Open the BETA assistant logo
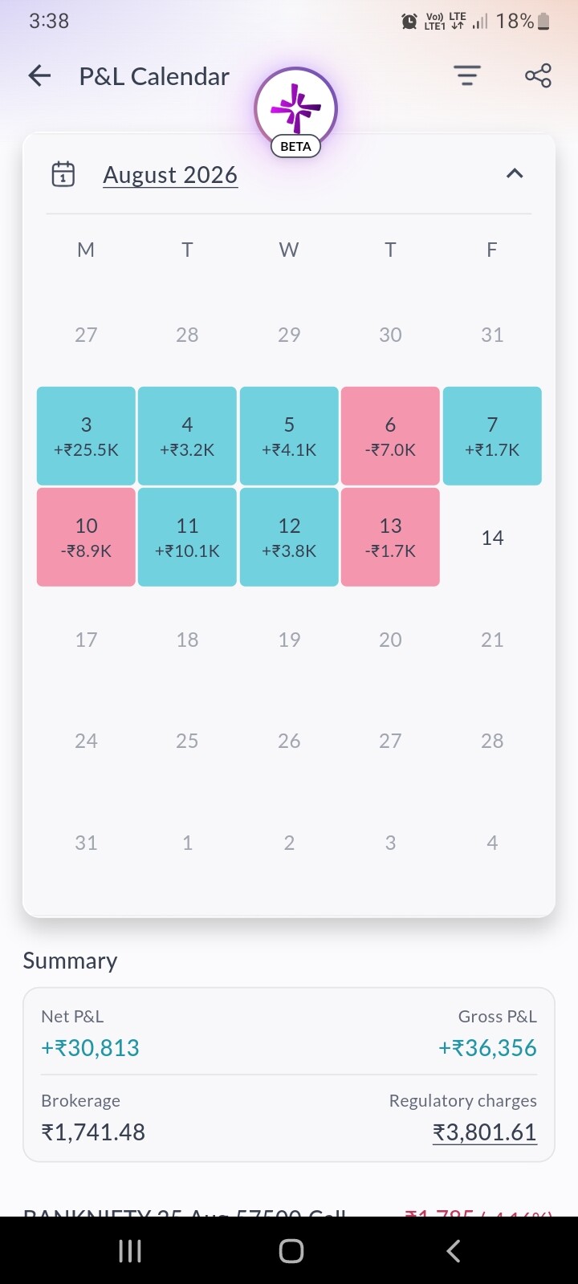The image size is (578, 1284). click(x=295, y=111)
